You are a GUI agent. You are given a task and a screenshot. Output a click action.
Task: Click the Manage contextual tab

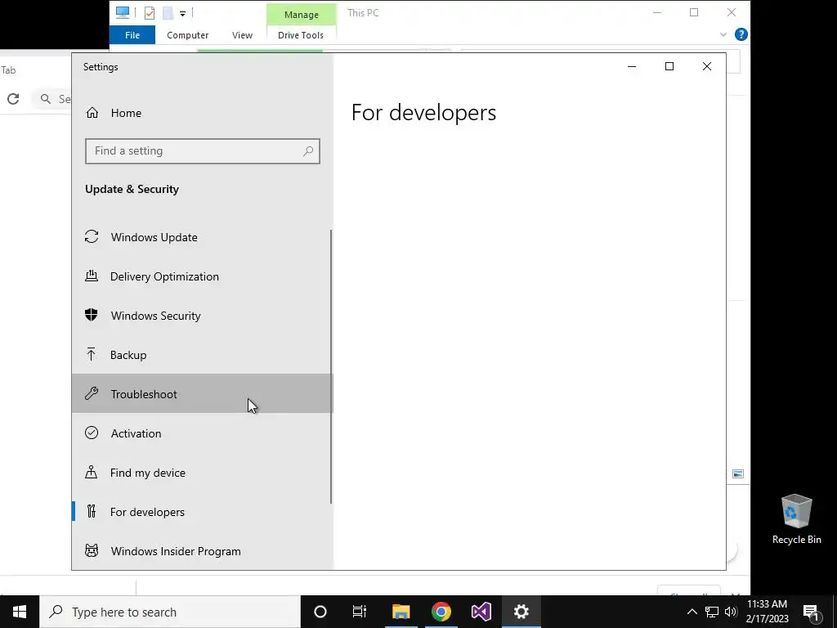301,15
